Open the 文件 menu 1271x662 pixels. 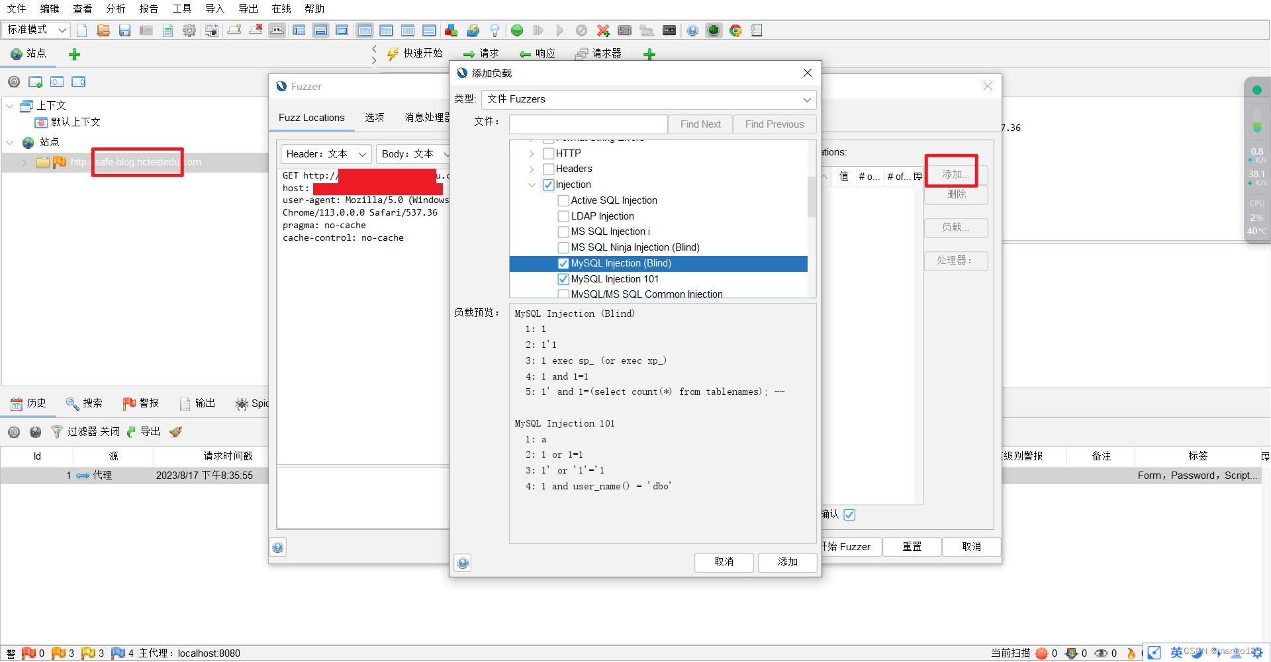tap(17, 9)
